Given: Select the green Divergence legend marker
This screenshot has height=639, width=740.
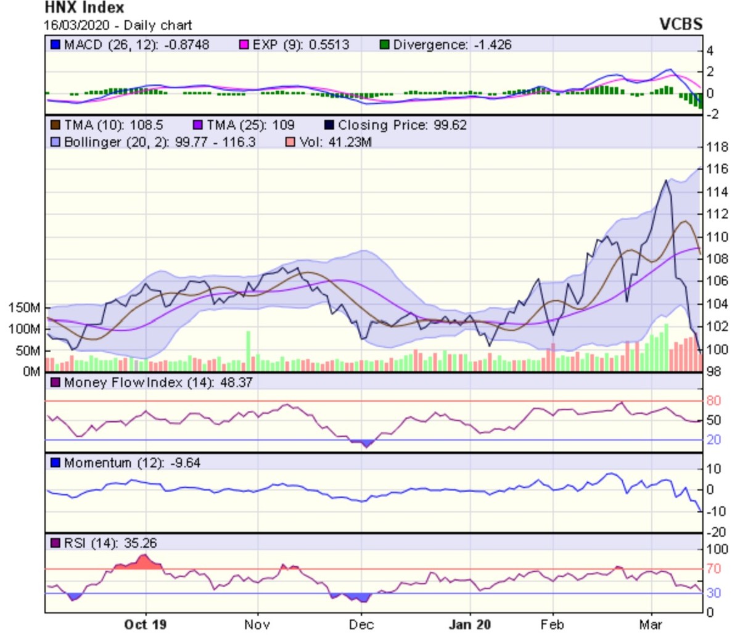Looking at the screenshot, I should click(x=385, y=45).
